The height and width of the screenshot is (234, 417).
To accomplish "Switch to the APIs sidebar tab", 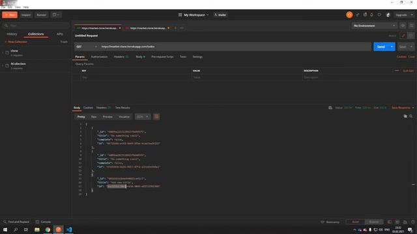I will (59, 34).
